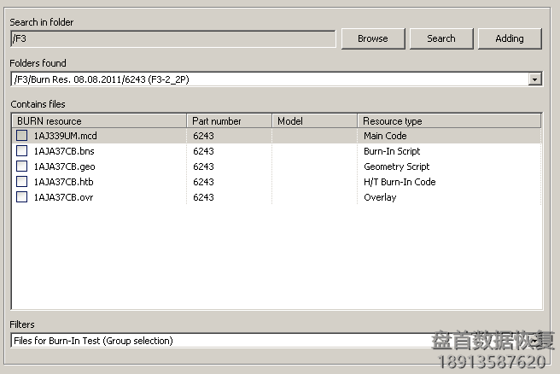Click the Browse button
Screen dimensions: 560x374
pyautogui.click(x=372, y=38)
